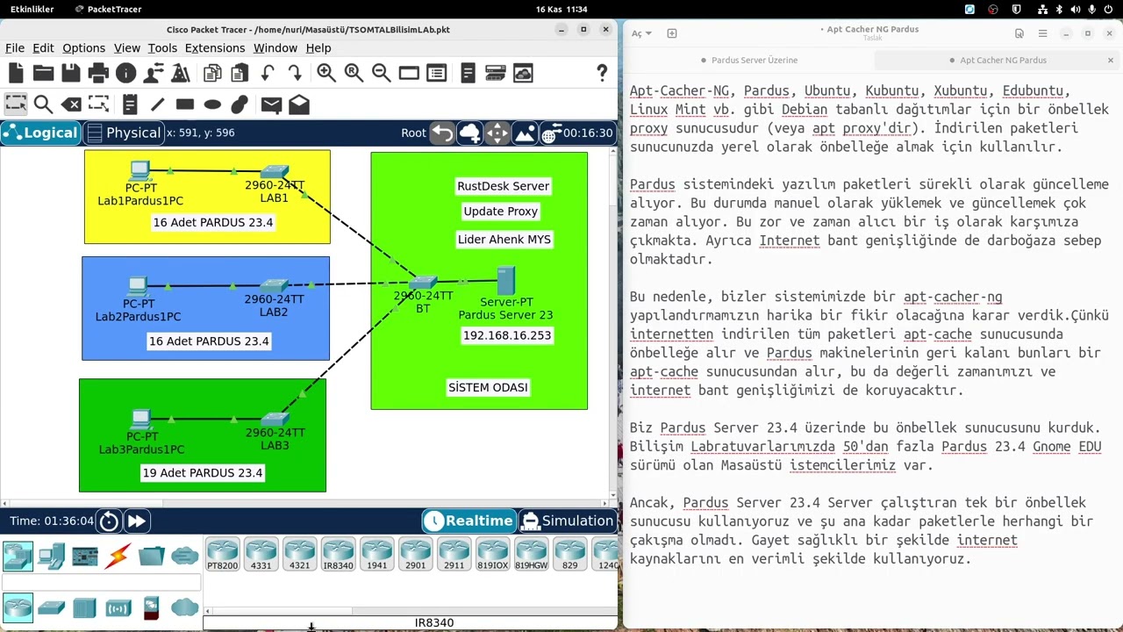Open the Edit menu
Viewport: 1123px width, 632px height.
point(43,47)
